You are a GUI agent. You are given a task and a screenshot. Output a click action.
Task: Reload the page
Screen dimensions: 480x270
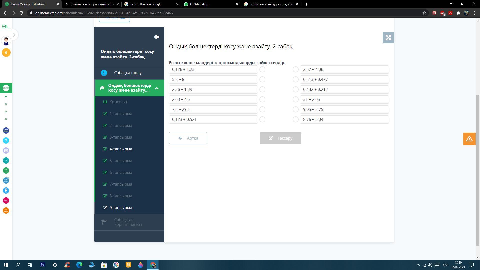coord(21,13)
